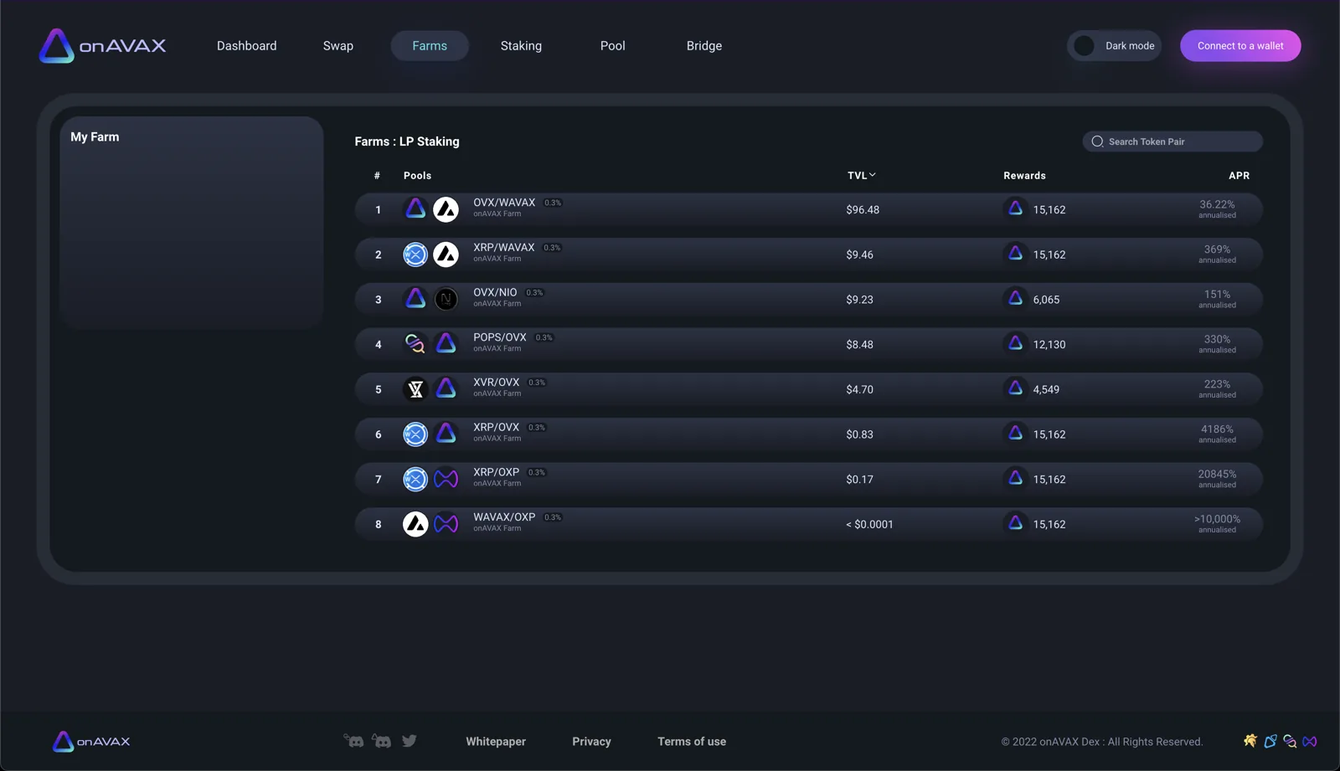
Task: Navigate to the Bridge tab
Action: point(704,46)
